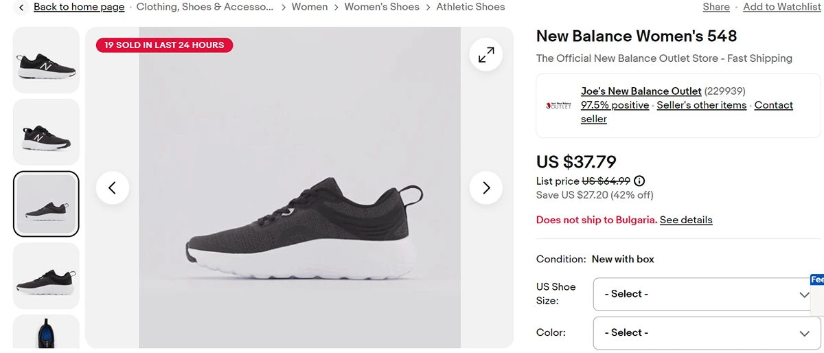Open Athletic Shoes breadcrumb category
824x353 pixels.
[x=470, y=7]
